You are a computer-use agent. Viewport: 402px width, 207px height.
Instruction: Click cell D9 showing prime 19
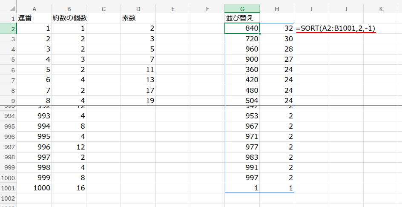coord(138,100)
